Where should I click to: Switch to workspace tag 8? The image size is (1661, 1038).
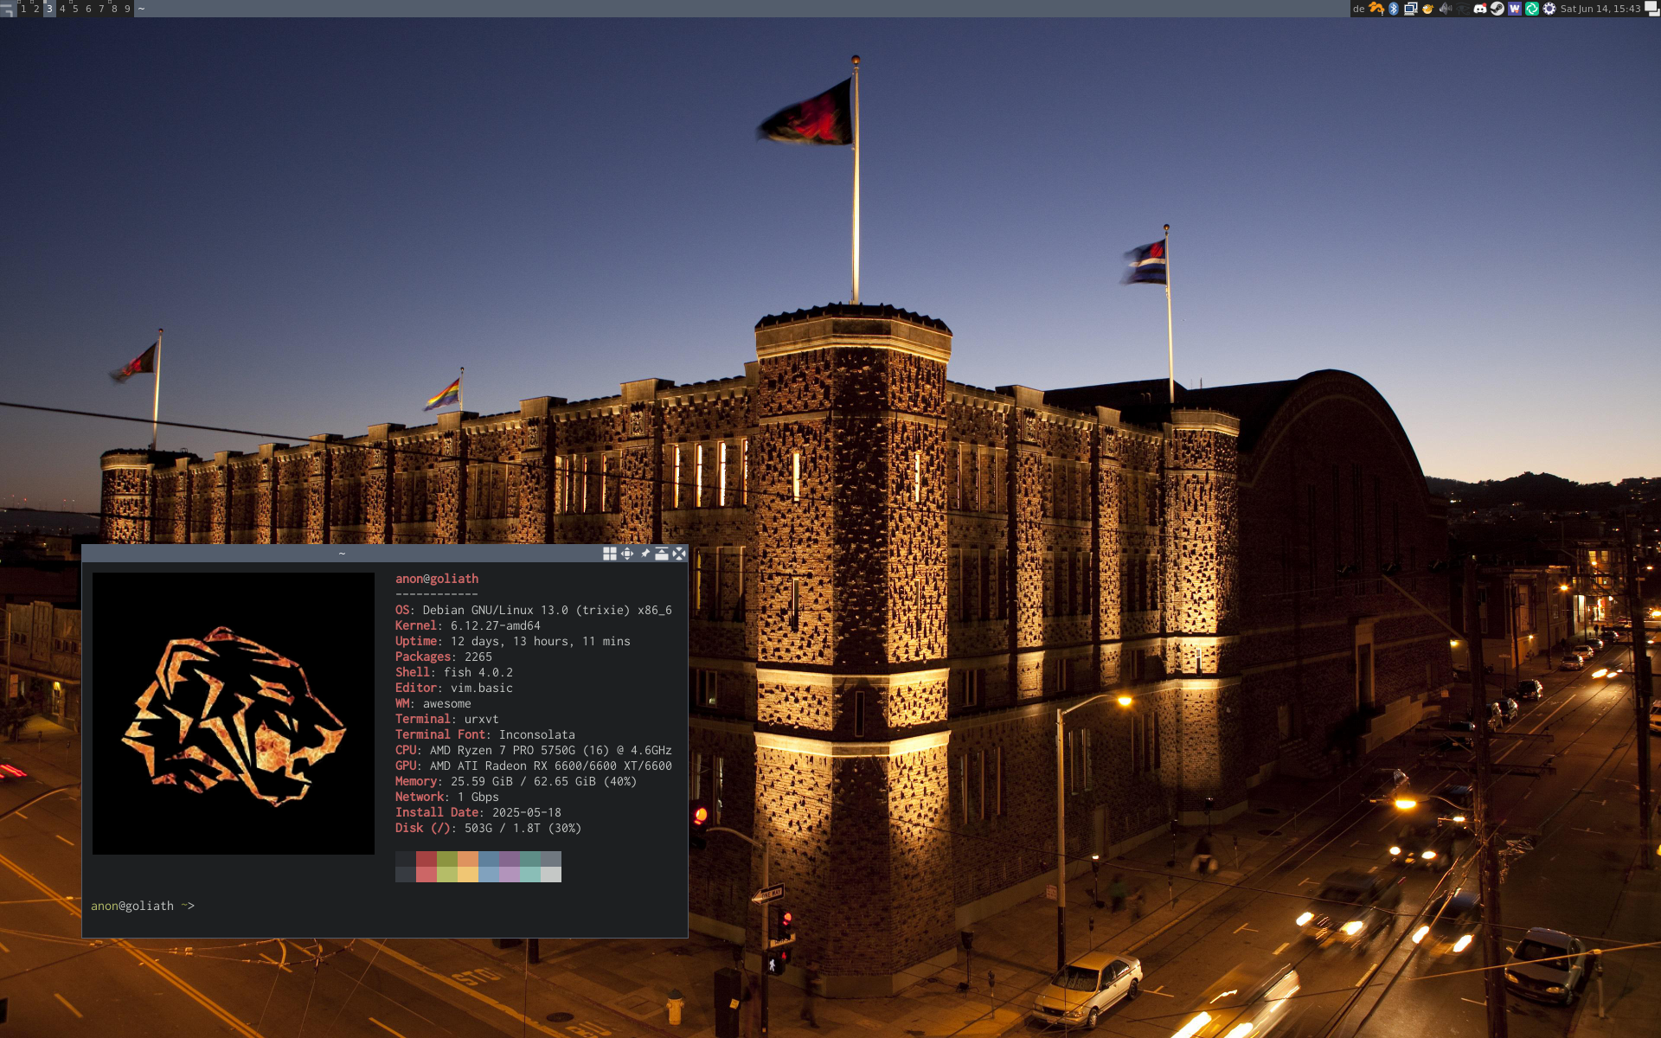pyautogui.click(x=114, y=9)
